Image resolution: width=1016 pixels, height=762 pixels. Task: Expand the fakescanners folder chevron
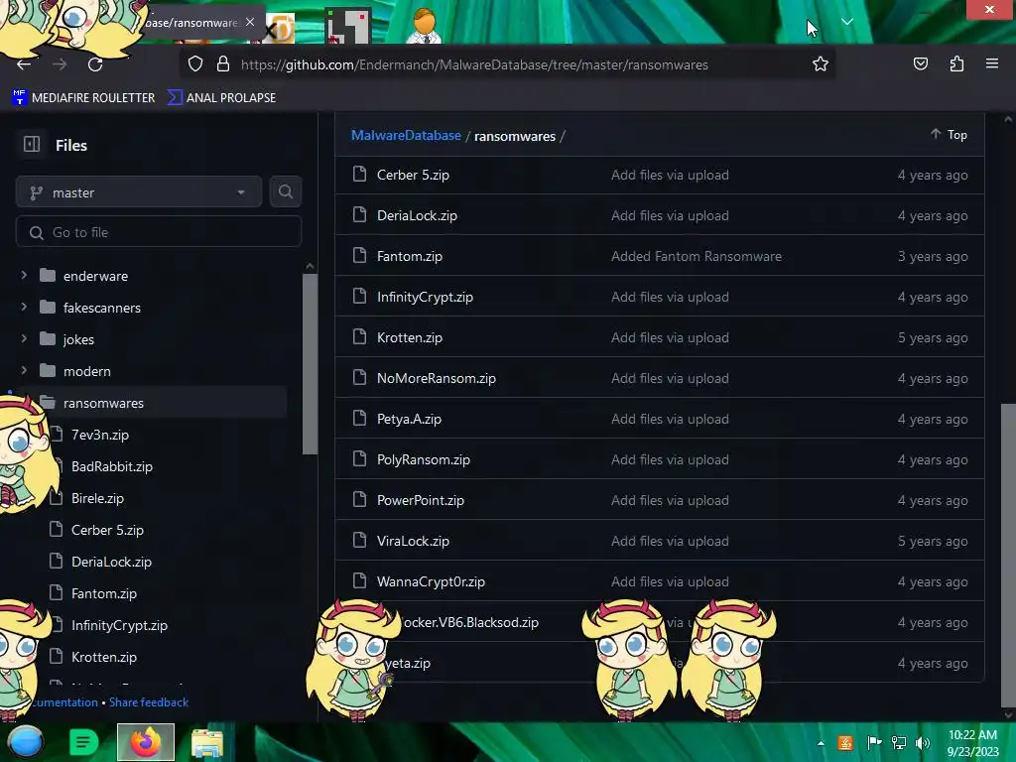click(x=24, y=307)
